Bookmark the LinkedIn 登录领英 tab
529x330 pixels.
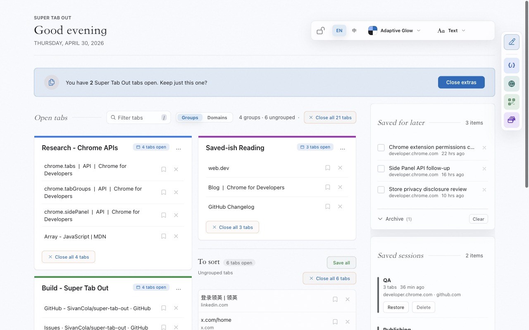click(335, 299)
